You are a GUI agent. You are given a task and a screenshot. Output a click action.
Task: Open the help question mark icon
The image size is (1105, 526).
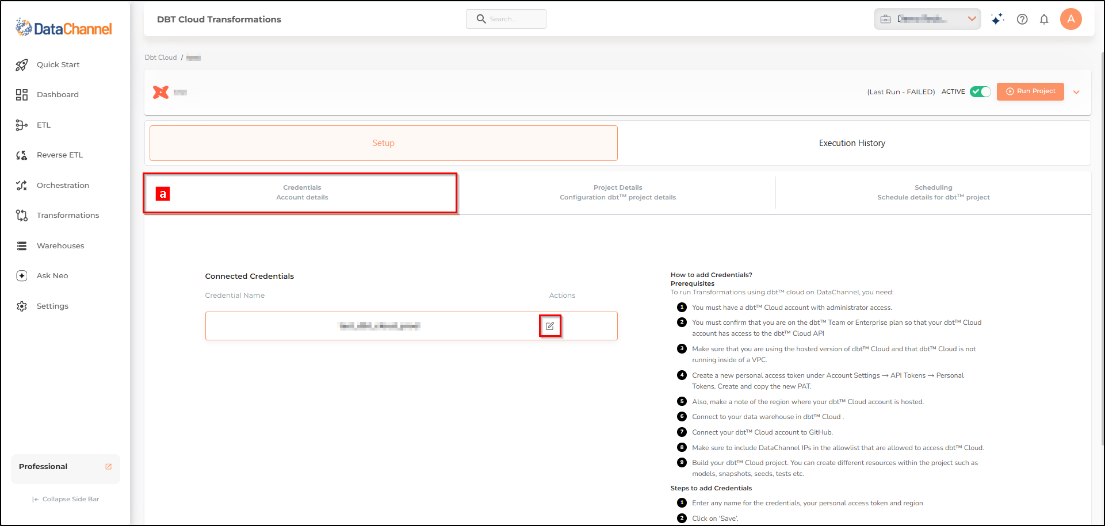(x=1022, y=19)
